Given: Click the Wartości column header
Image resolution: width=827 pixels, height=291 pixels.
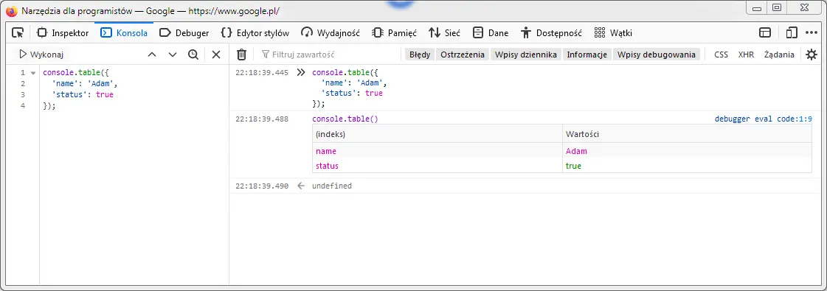Looking at the screenshot, I should 687,134.
